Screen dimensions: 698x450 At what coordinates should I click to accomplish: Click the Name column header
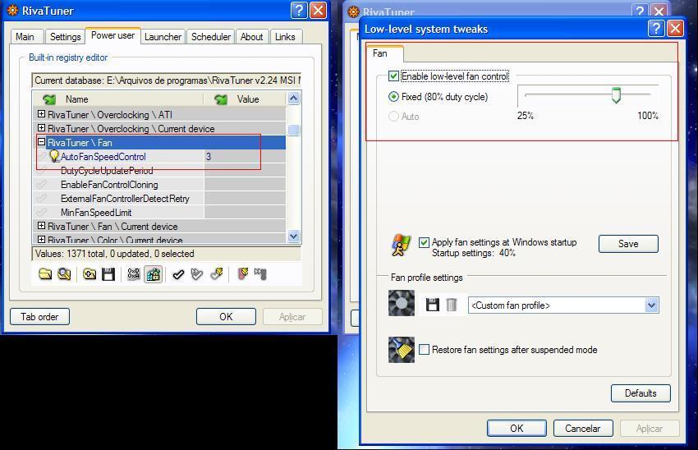point(117,99)
